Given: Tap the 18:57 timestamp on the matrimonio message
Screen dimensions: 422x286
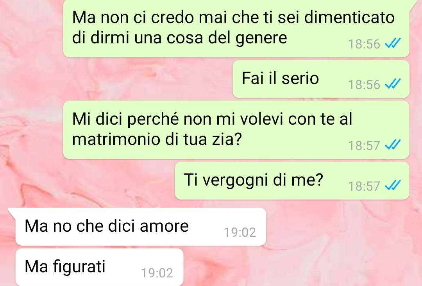Looking at the screenshot, I should click(x=364, y=146).
